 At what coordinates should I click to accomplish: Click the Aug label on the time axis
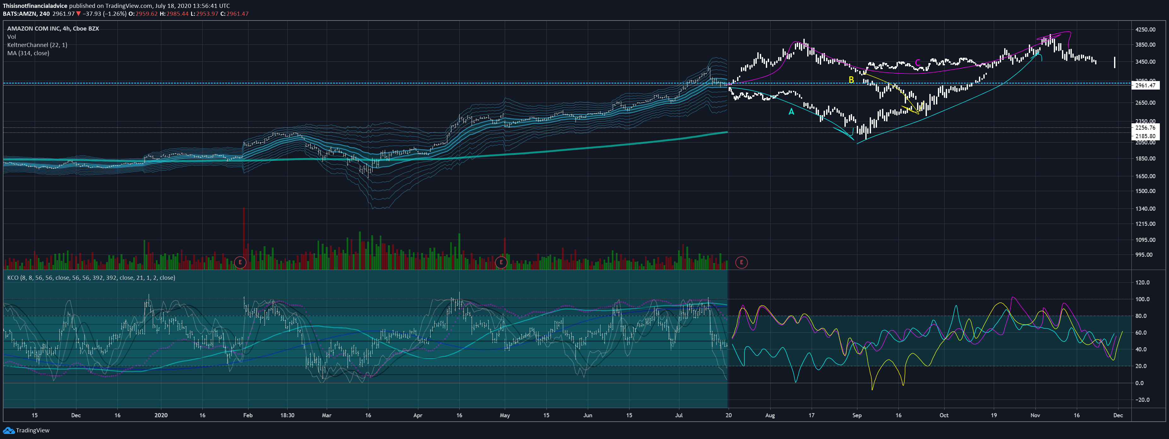(770, 415)
